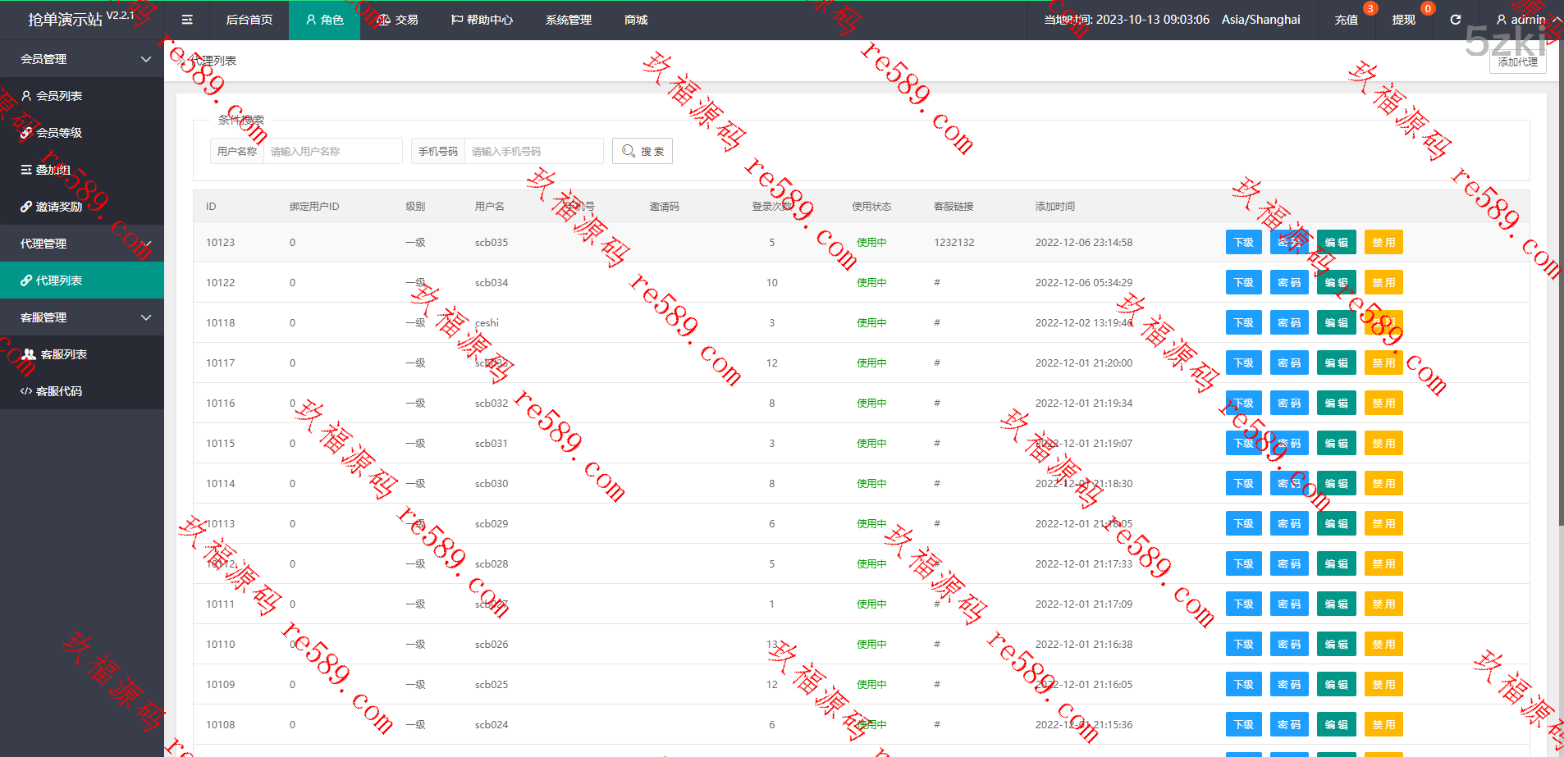Click the 搜索 search button
This screenshot has height=757, width=1564.
pyautogui.click(x=642, y=151)
